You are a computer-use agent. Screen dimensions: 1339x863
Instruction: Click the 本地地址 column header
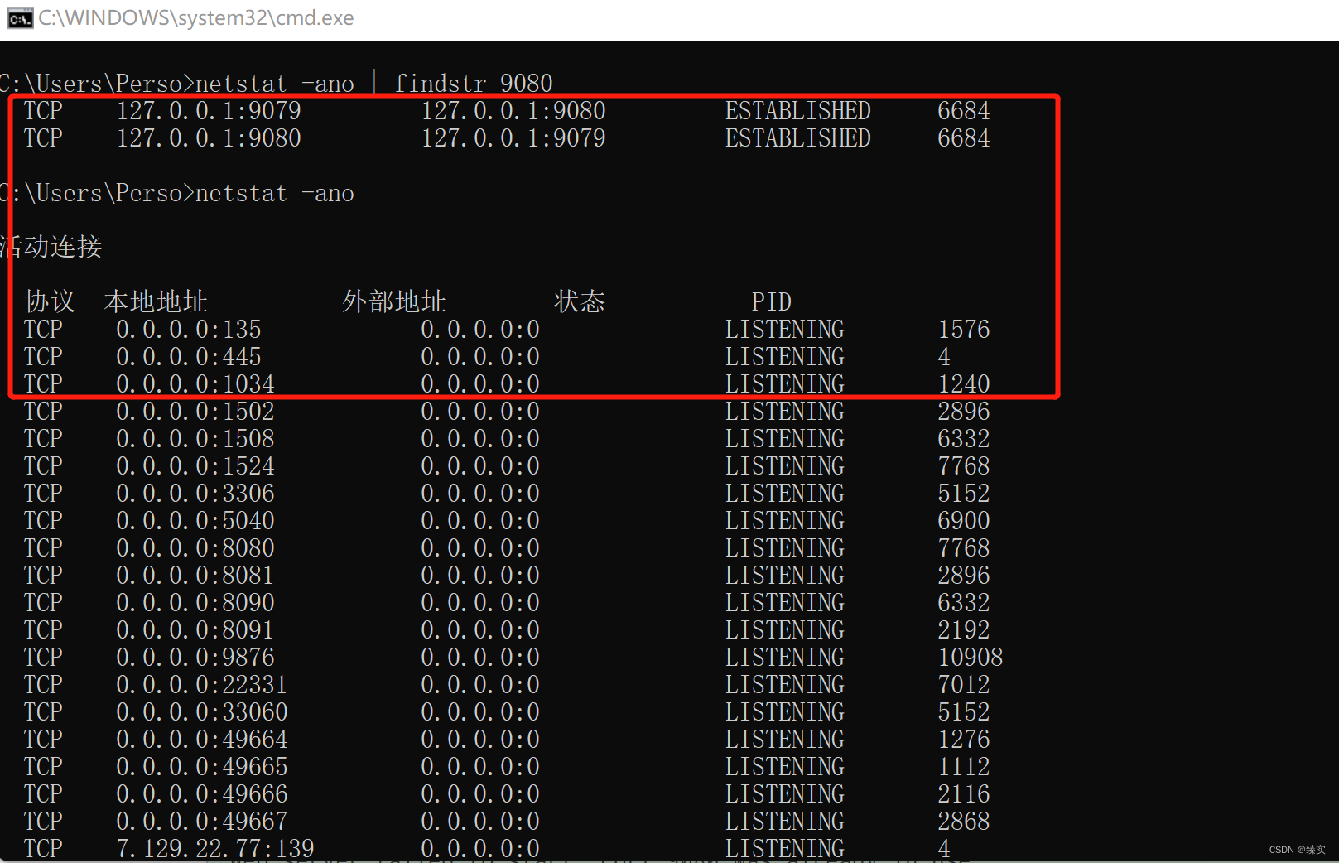click(156, 301)
